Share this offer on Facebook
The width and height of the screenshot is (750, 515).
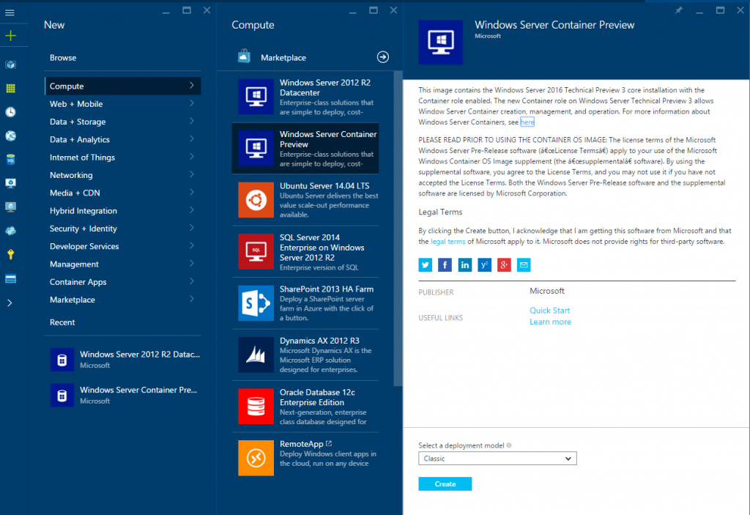pos(445,264)
